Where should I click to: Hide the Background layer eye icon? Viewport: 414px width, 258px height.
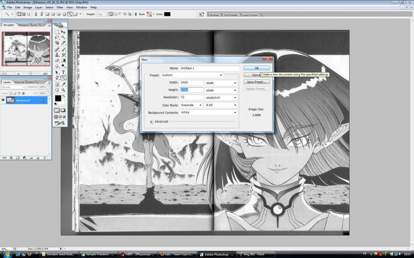click(x=3, y=100)
